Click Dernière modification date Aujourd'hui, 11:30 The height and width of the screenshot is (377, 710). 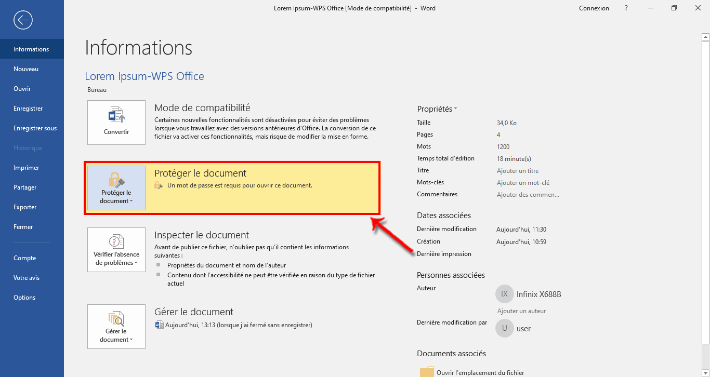tap(521, 230)
